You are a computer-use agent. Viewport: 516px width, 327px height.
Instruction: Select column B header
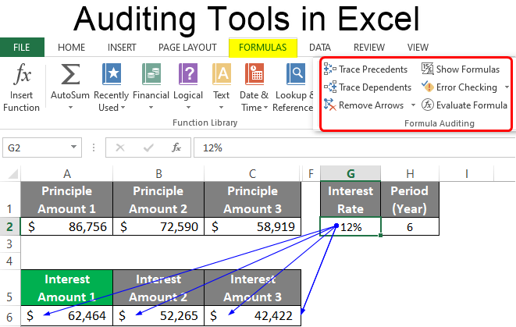pos(158,173)
